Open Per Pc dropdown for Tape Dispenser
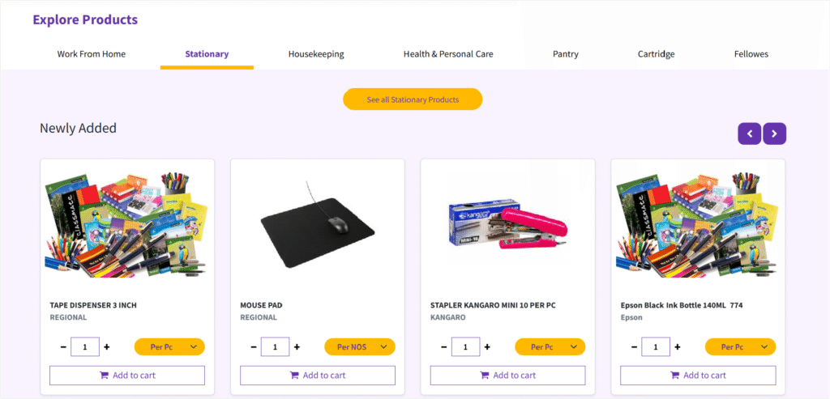The height and width of the screenshot is (399, 830). (169, 347)
